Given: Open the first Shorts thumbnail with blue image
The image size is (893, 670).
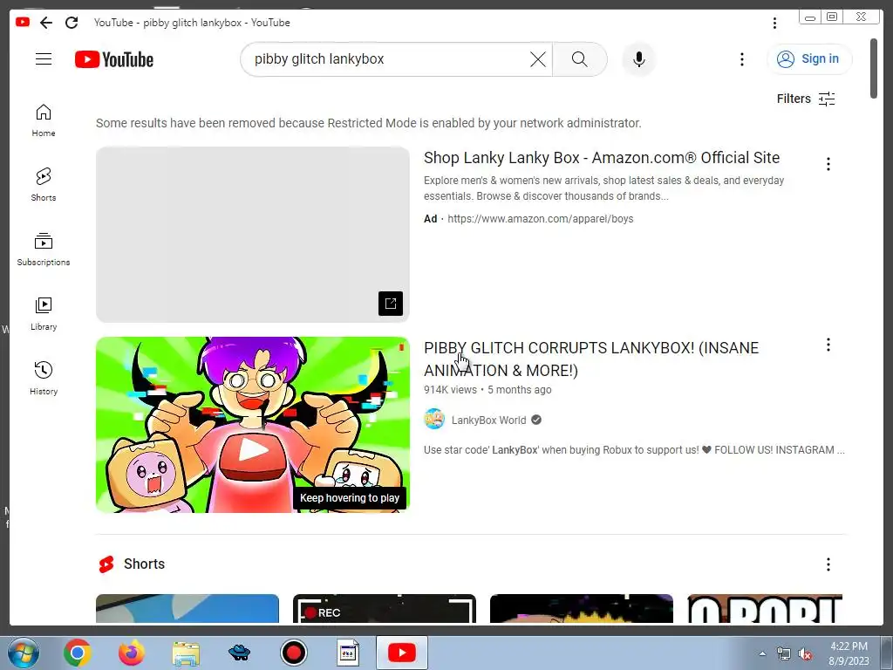Looking at the screenshot, I should [187, 608].
